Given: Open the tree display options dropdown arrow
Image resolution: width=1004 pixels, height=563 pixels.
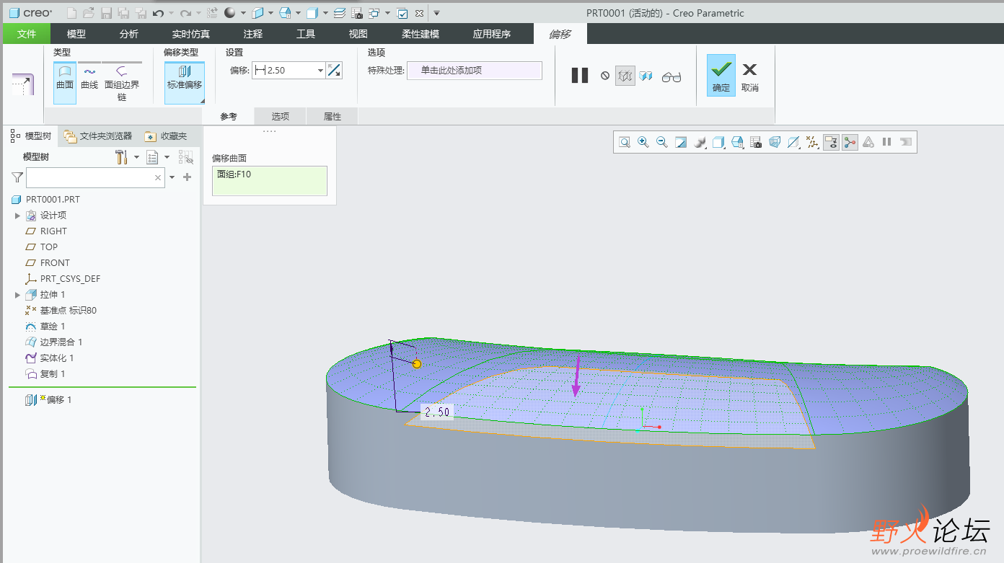Looking at the screenshot, I should tap(167, 157).
